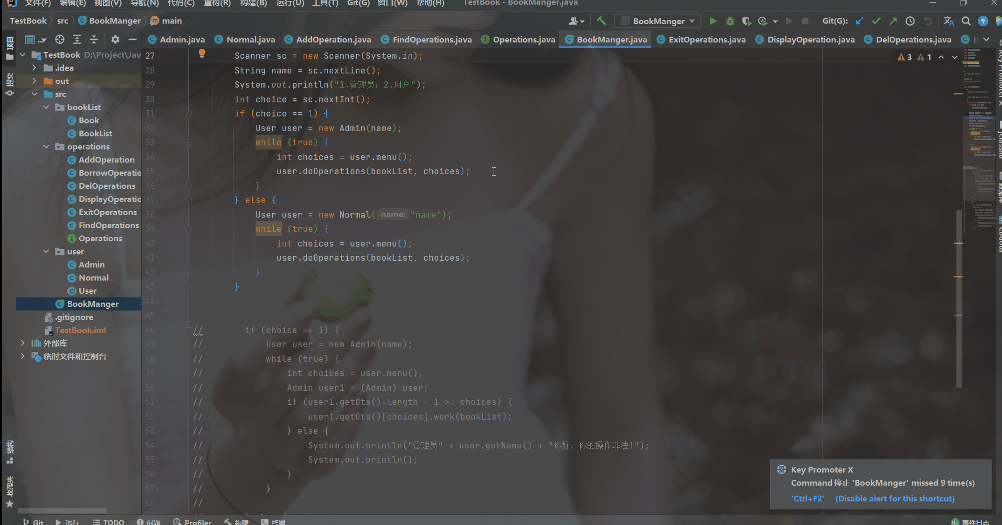Update project via Git blue arrow
Image resolution: width=1002 pixels, height=525 pixels.
(x=859, y=21)
